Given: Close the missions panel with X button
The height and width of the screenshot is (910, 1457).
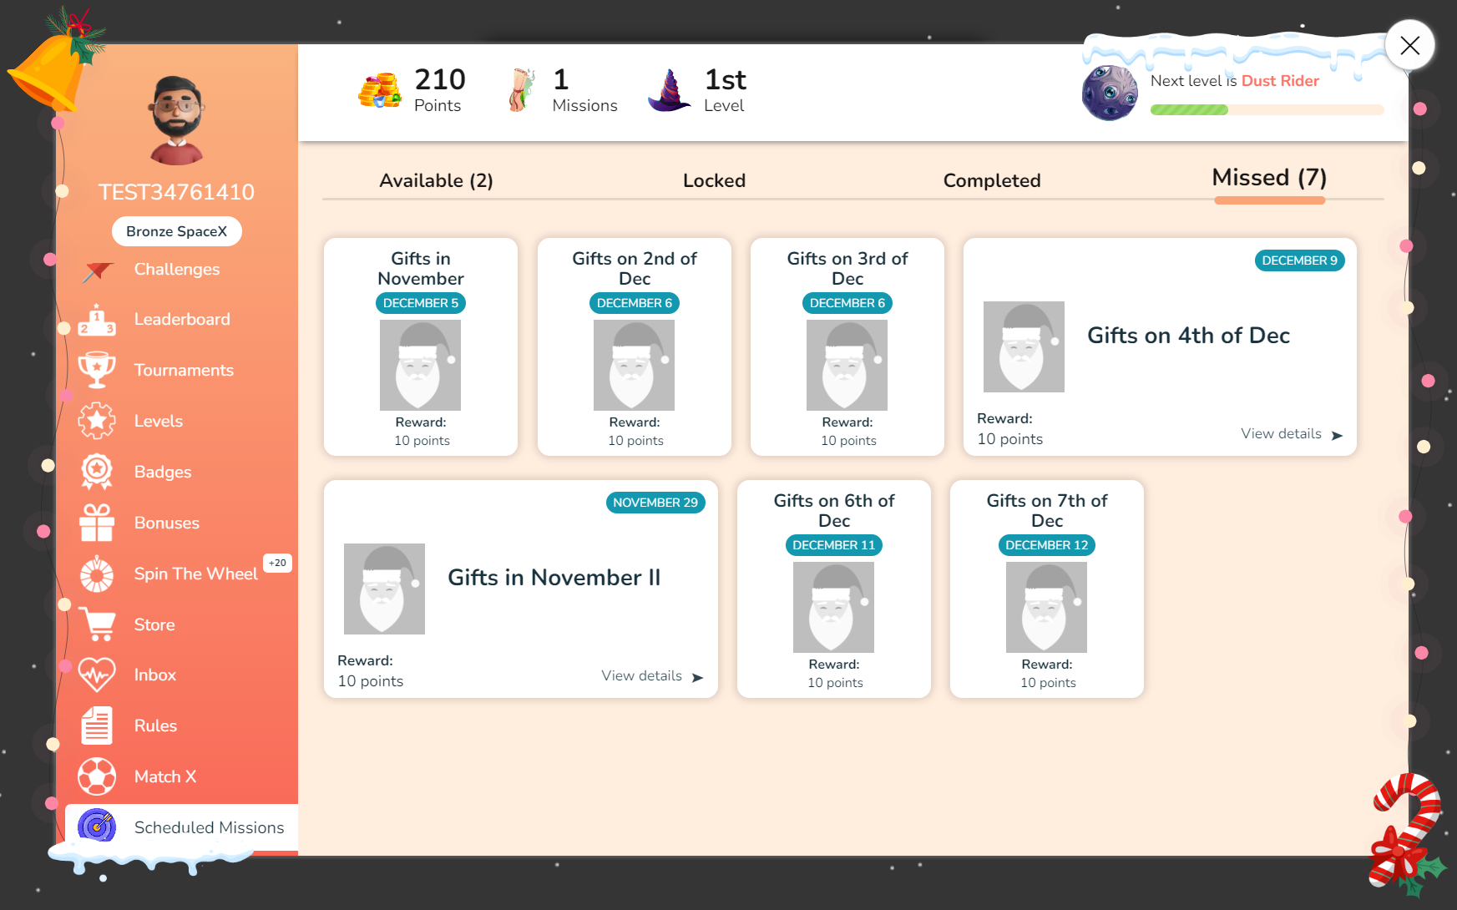Looking at the screenshot, I should coord(1409,45).
